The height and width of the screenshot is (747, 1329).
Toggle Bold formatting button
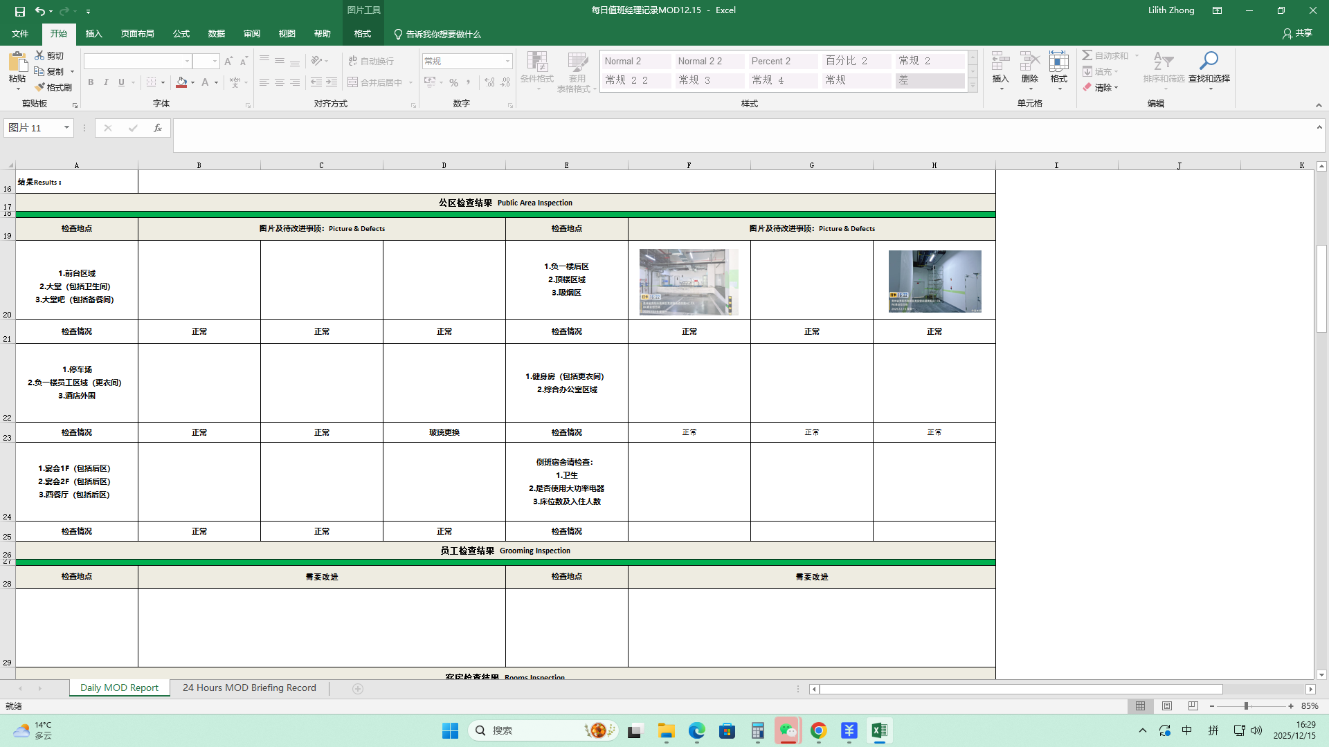[x=91, y=82]
